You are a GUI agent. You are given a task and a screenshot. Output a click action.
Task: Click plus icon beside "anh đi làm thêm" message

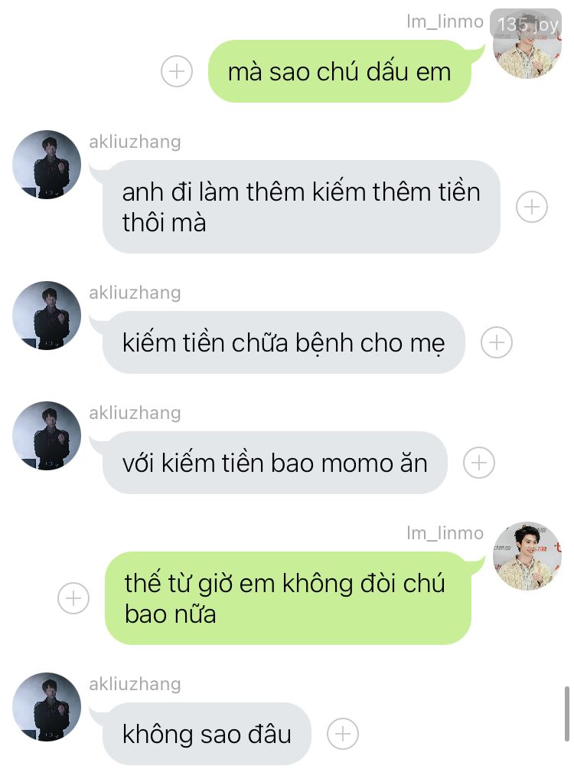pos(531,207)
